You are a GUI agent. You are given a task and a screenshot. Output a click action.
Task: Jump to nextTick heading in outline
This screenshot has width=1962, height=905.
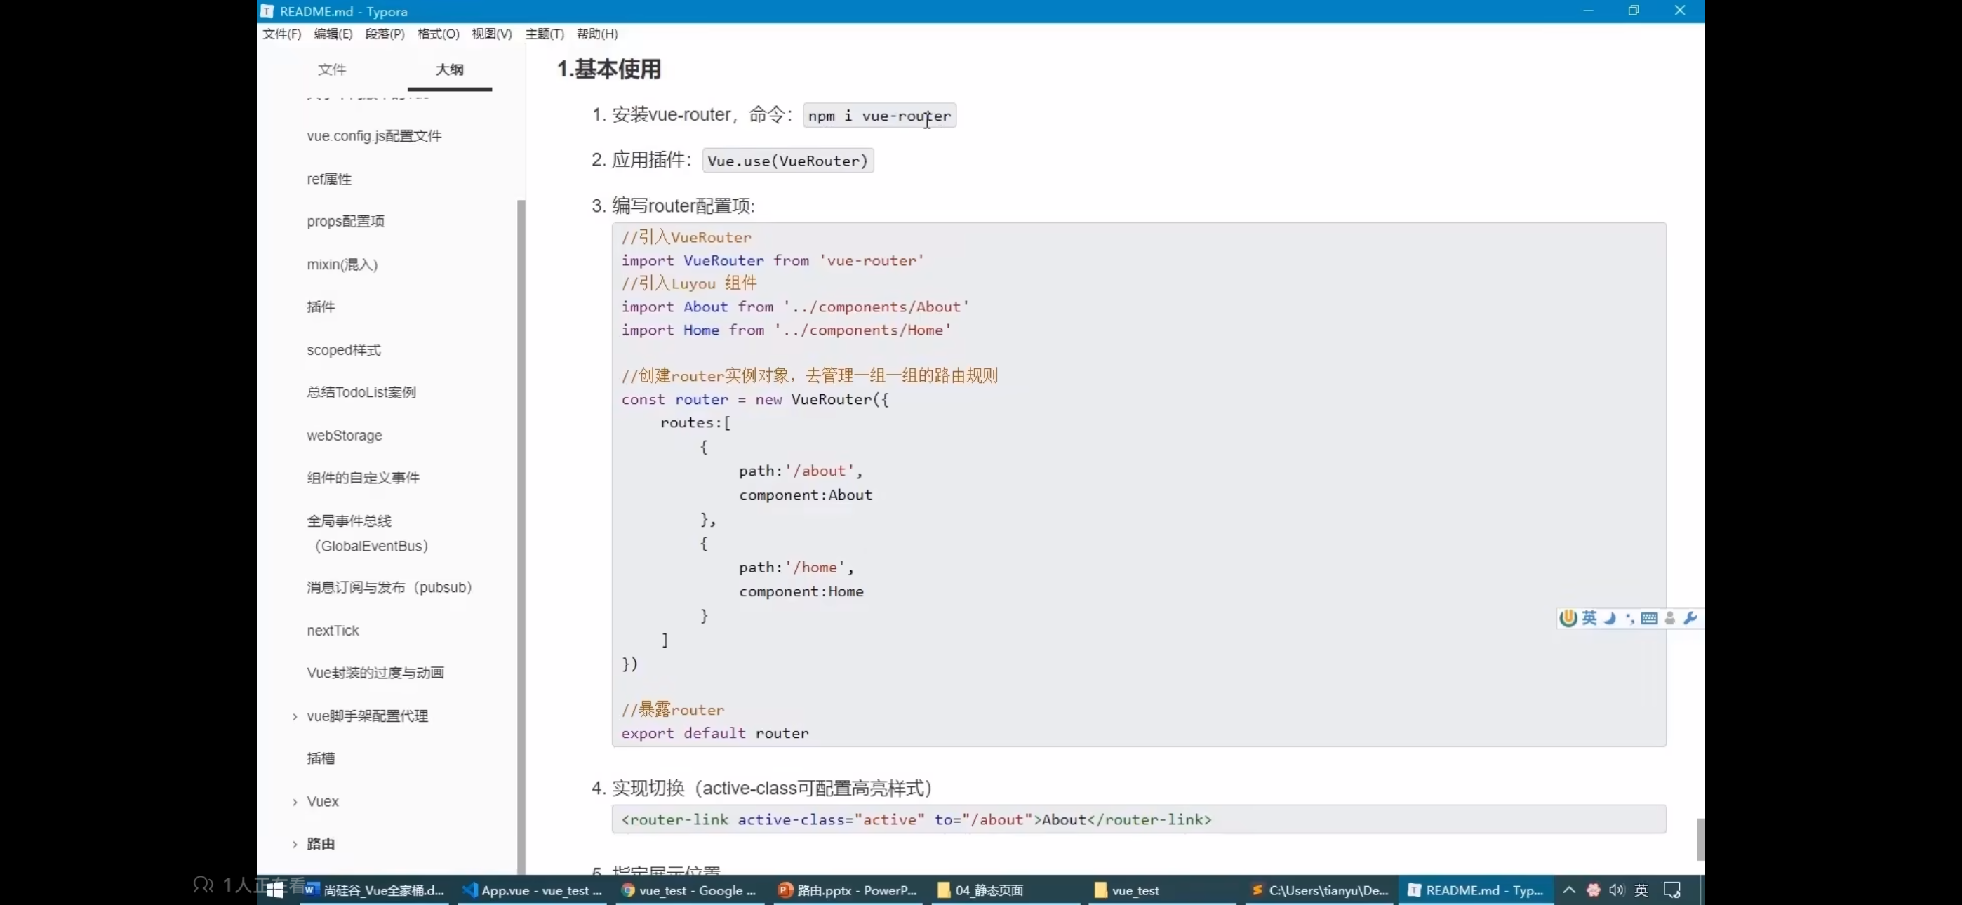click(x=332, y=631)
